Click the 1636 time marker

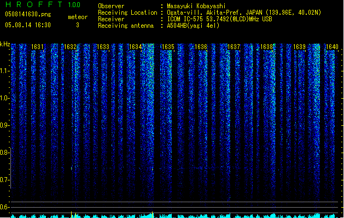(x=201, y=47)
